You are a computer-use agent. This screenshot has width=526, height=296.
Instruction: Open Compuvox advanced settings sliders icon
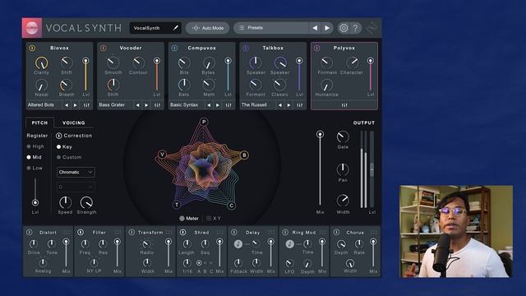228,105
